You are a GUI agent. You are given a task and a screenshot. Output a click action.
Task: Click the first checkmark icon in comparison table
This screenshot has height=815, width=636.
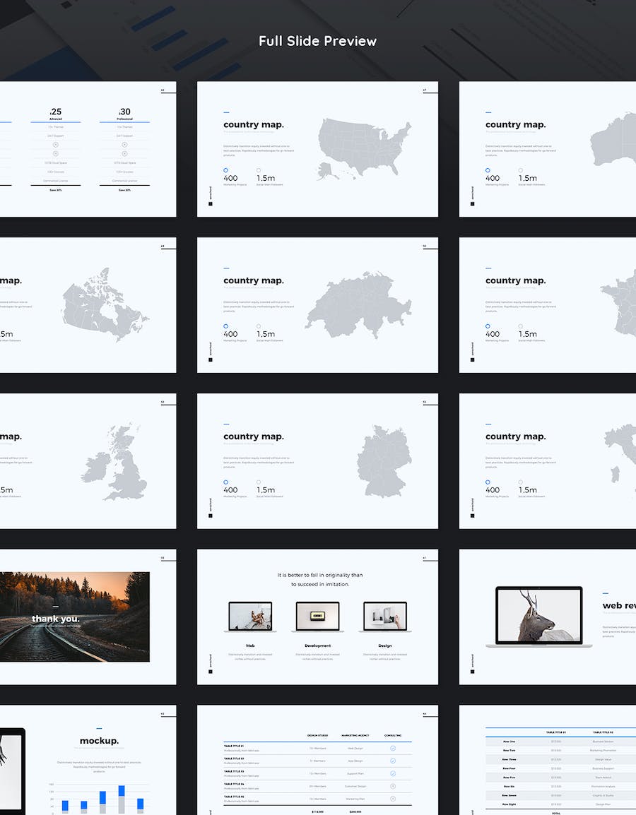tap(393, 749)
